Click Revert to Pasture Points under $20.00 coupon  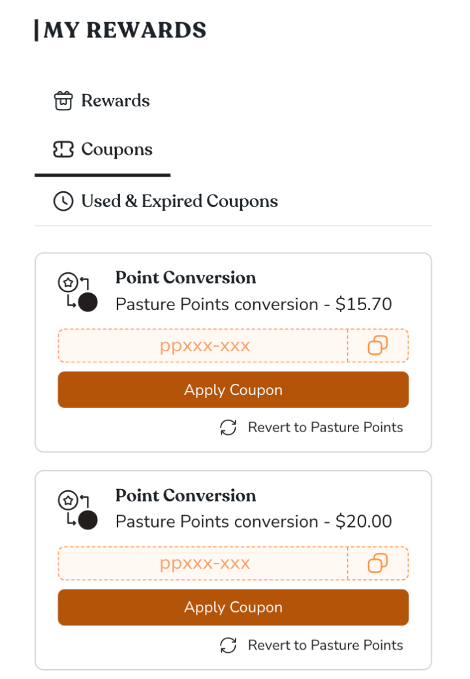tap(325, 645)
